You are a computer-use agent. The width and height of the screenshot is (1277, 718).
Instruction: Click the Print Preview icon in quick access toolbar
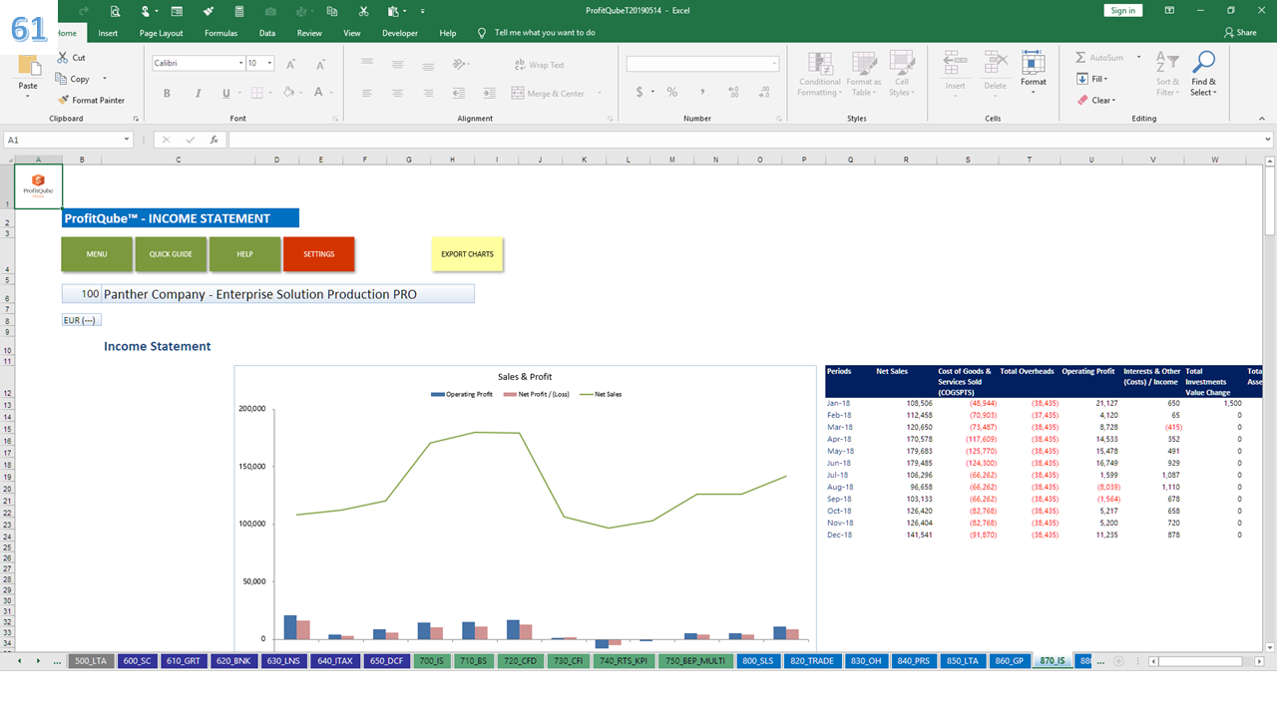(116, 11)
